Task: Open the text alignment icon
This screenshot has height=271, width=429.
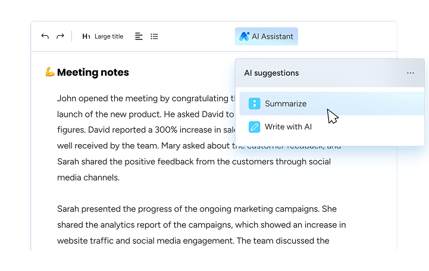Action: point(139,36)
